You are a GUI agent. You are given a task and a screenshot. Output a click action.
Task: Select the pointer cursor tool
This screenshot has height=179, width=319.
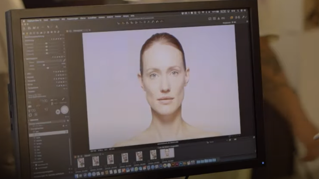pos(119,23)
